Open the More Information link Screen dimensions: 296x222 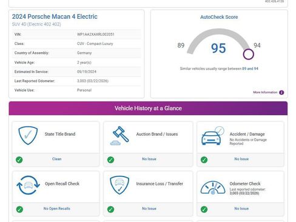265,92
